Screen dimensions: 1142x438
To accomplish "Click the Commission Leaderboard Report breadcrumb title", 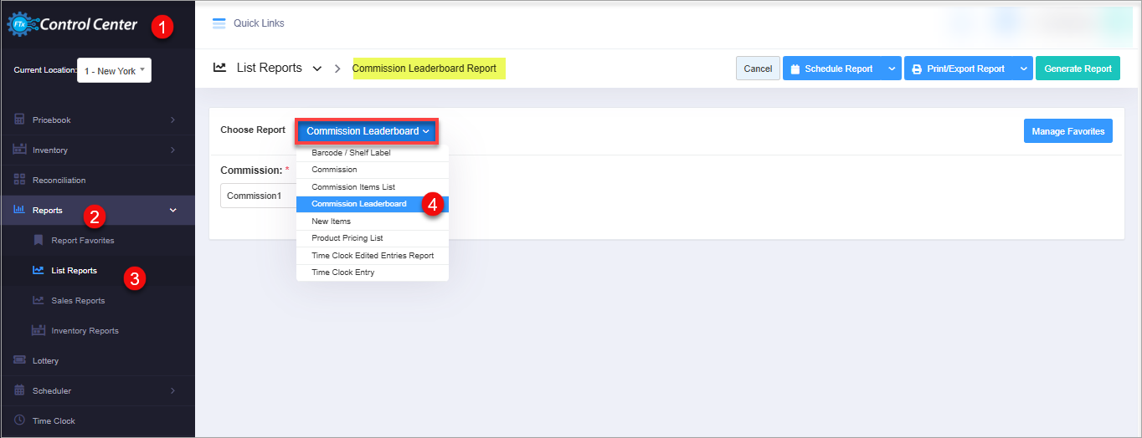I will pyautogui.click(x=424, y=69).
